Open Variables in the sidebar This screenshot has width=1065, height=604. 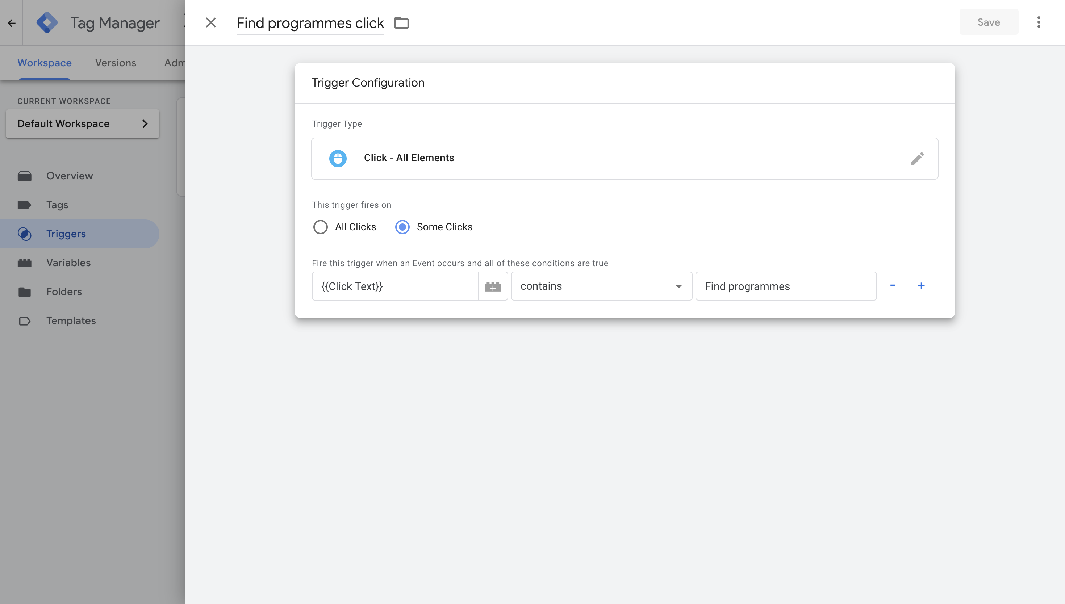80,263
